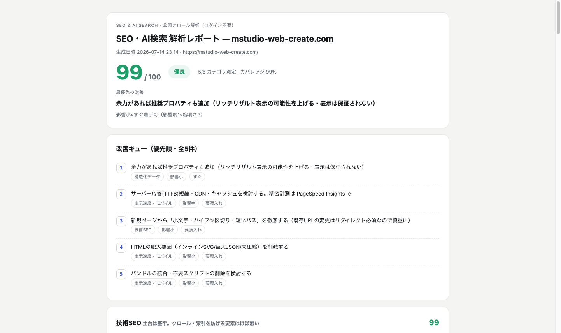Click the 影響小 tag under the HTML bloat item

189,256
